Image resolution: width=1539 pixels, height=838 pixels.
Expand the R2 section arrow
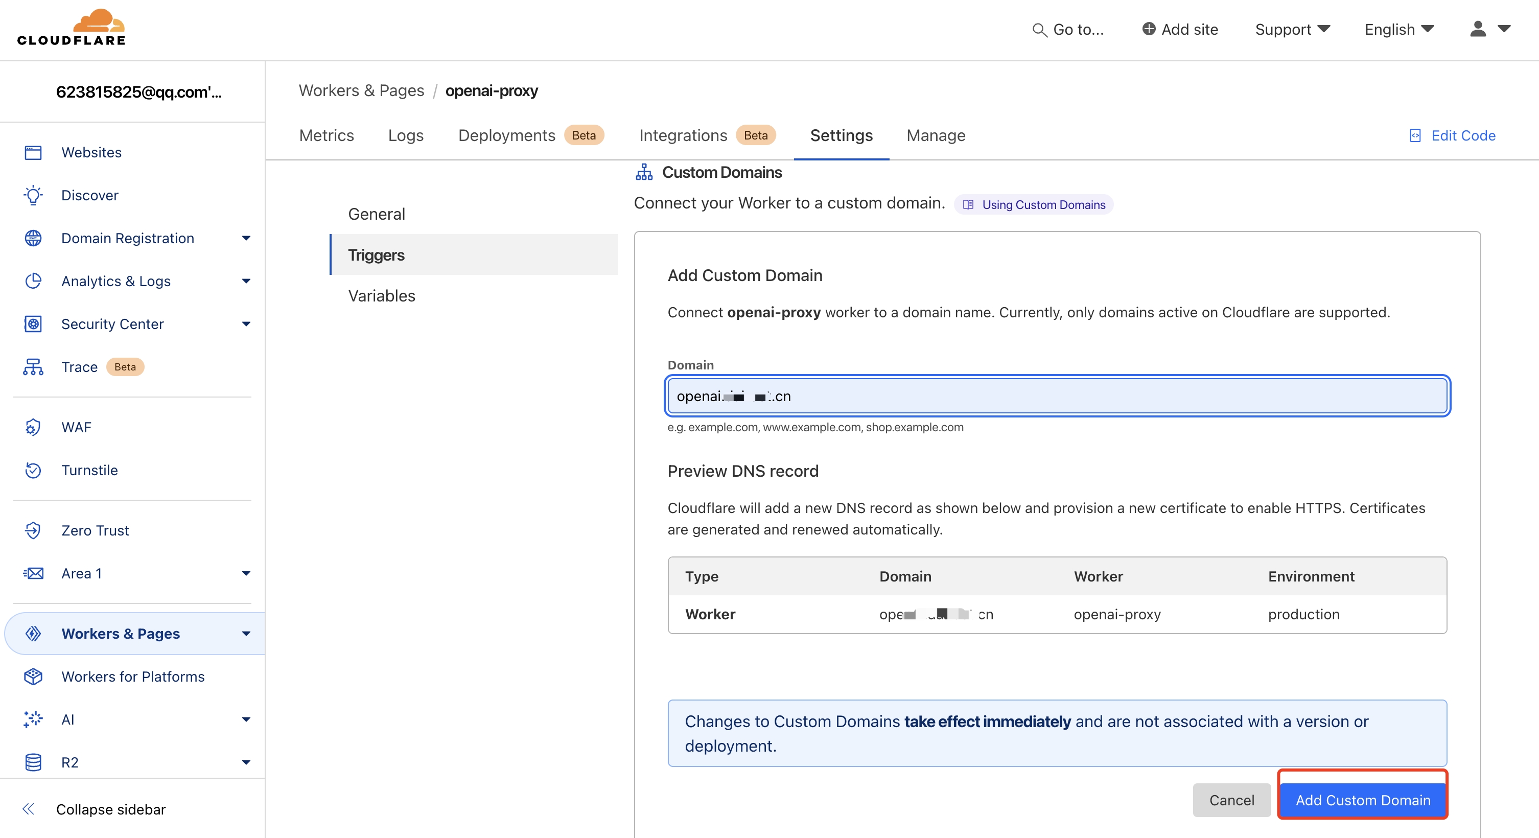tap(246, 762)
